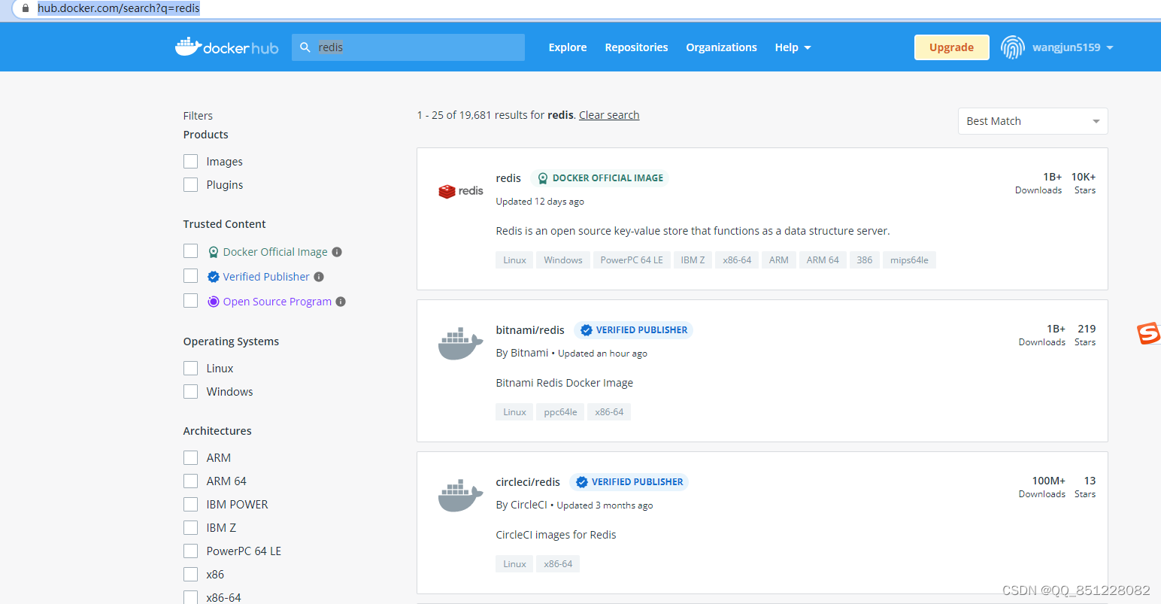This screenshot has height=604, width=1161.
Task: Open the redis official image result
Action: [x=508, y=178]
